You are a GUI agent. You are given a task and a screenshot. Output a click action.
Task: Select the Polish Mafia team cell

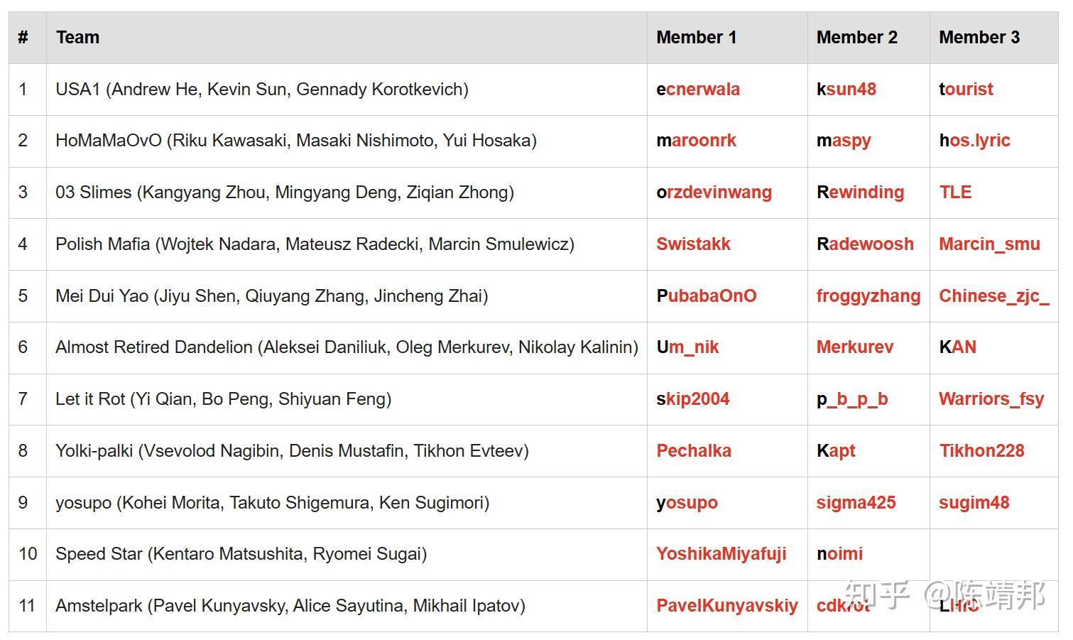[x=315, y=244]
